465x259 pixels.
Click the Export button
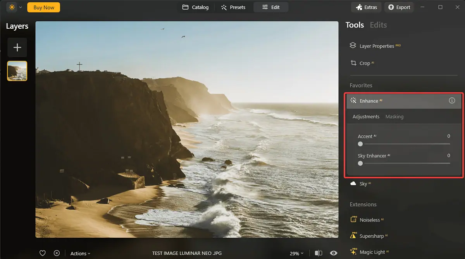[399, 7]
